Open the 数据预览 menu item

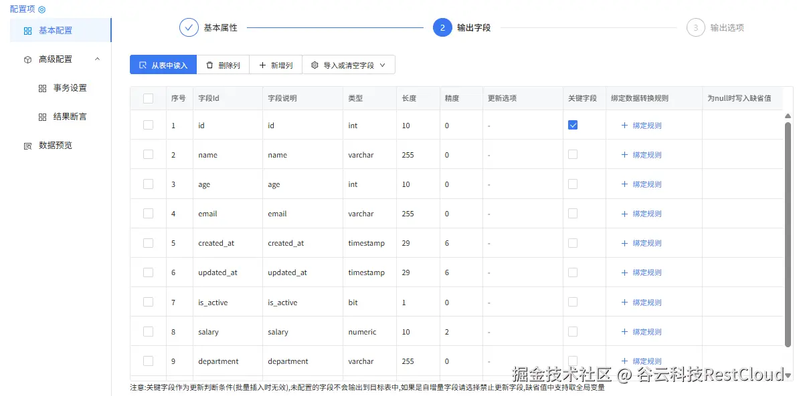[60, 146]
